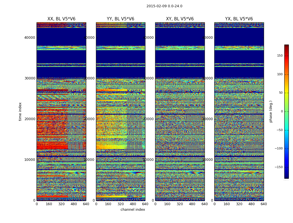Click inside the YX phase heatmap panel
Screen dimensions: 293x223
[239, 111]
